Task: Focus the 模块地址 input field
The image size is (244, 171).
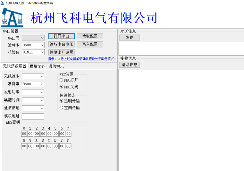Action: point(33,116)
